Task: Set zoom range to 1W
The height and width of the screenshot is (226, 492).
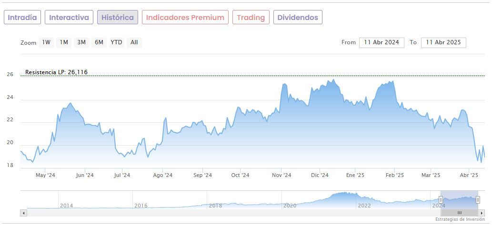Action: pos(46,42)
